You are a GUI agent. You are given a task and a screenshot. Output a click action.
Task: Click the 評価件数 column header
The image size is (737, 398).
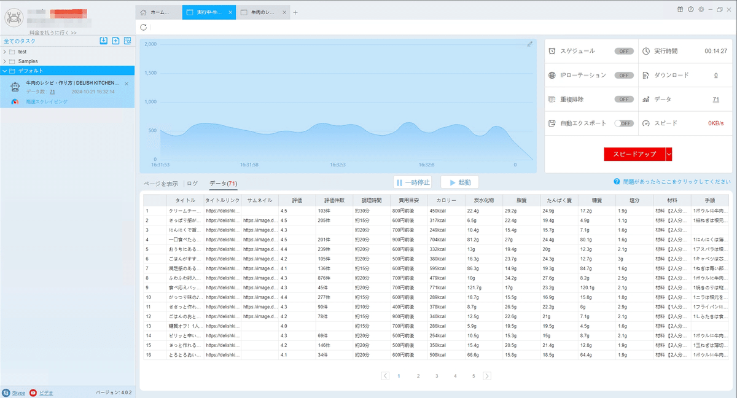click(x=334, y=200)
